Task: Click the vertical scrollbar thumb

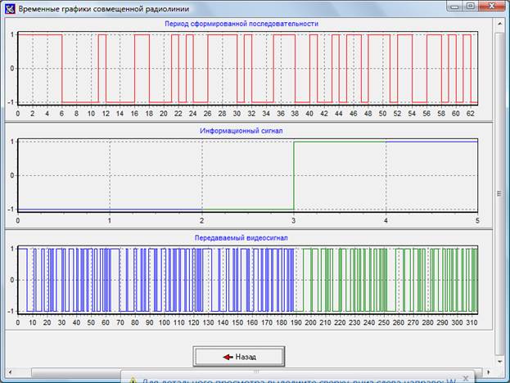Action: [499, 193]
